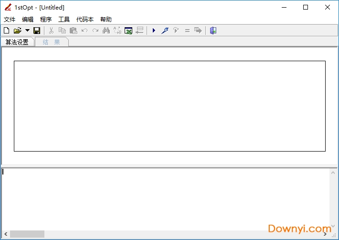339x240 pixels.
Task: Click the grey right-arrow export icon
Action: point(198,31)
